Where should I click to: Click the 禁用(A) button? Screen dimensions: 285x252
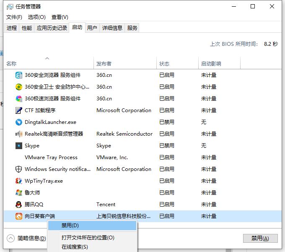(260, 238)
